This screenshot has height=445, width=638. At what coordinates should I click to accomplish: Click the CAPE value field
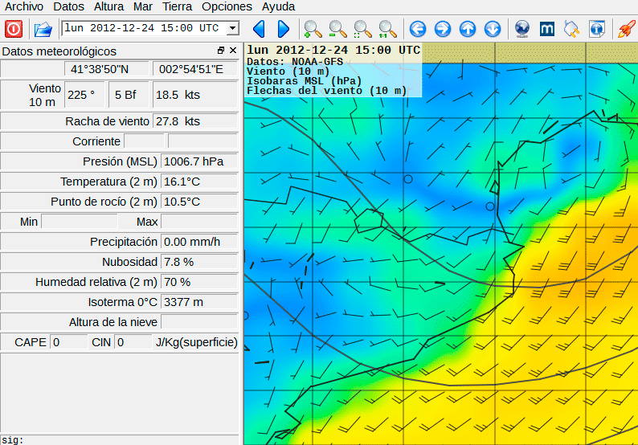[x=68, y=342]
